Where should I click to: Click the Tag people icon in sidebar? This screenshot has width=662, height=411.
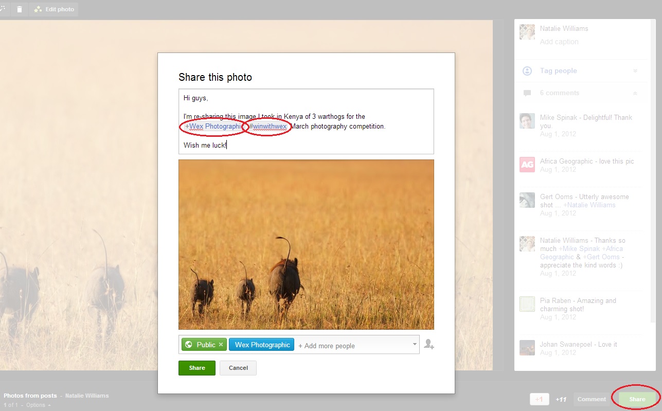point(527,71)
